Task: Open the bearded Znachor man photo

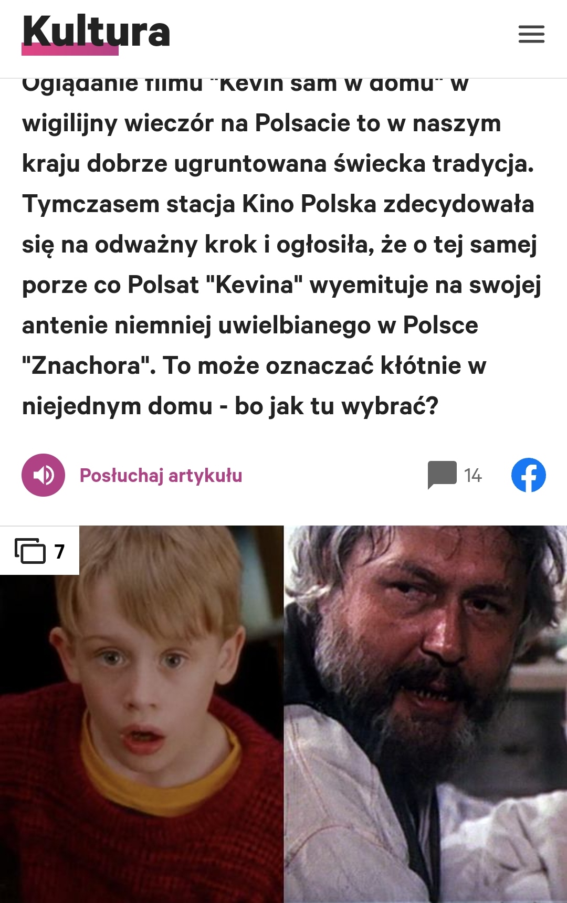Action: 426,714
